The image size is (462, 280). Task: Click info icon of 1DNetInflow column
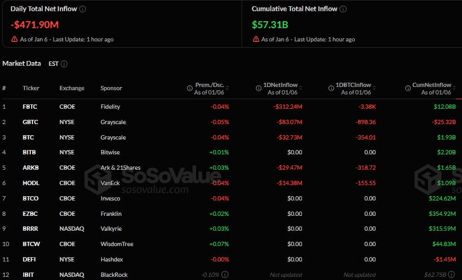point(259,88)
